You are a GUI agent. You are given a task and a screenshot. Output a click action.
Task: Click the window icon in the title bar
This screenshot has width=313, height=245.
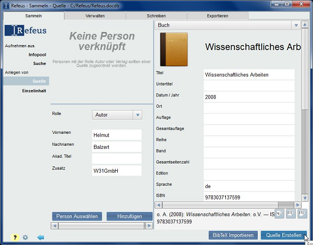[x=6, y=6]
